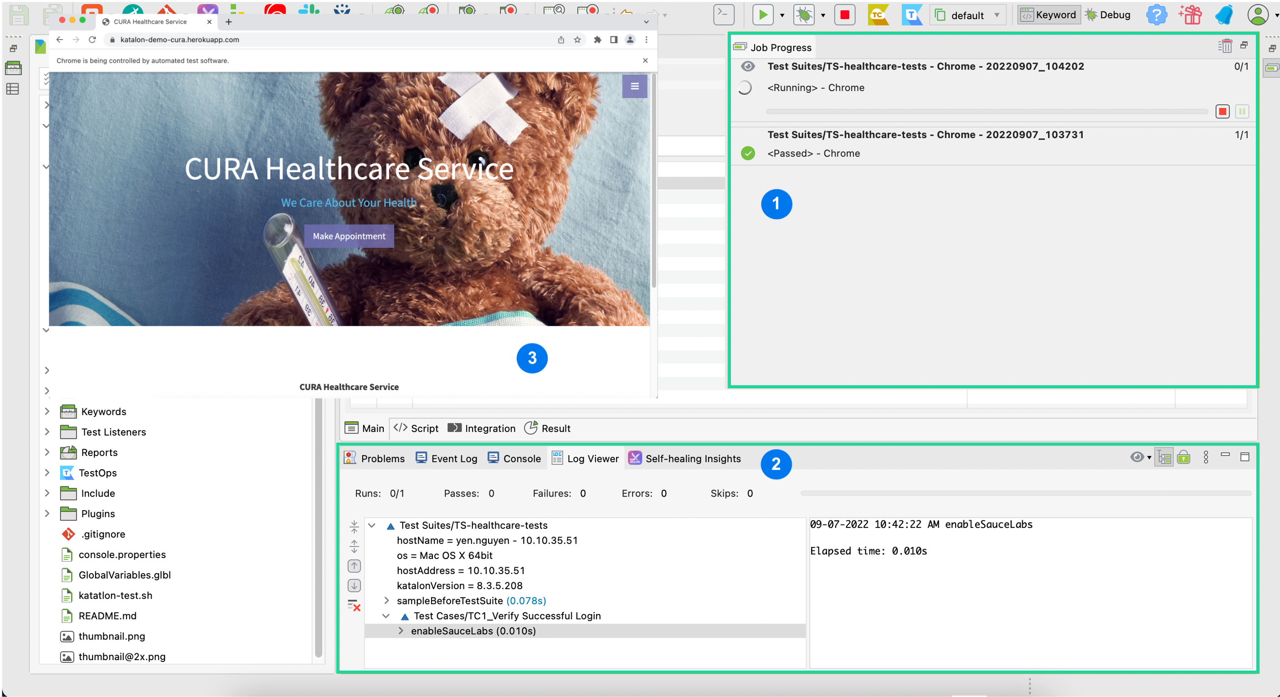Open the log viewer eye filter dropdown
Image resolution: width=1280 pixels, height=697 pixels.
point(1141,457)
